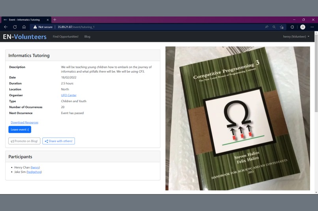
Task: Open the Blog navbar link
Action: (87, 37)
